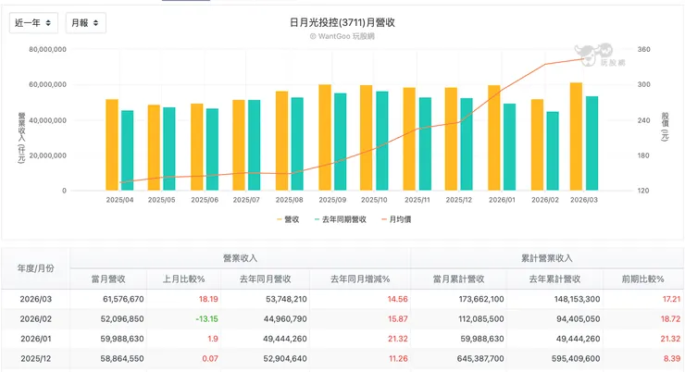Click the year-over-year value 11.26
The width and height of the screenshot is (685, 372).
coord(398,358)
